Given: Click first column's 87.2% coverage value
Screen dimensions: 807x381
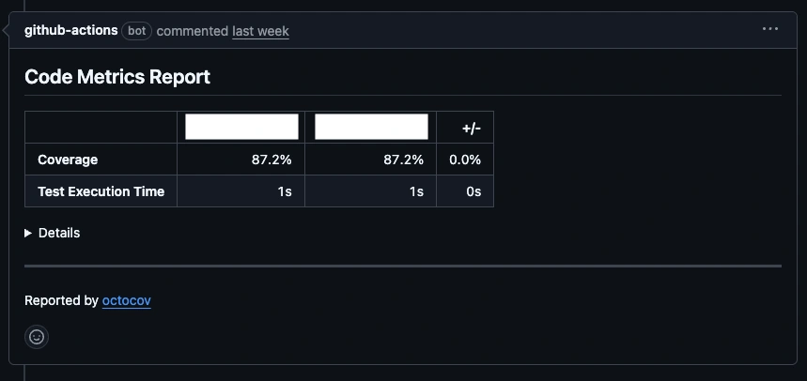Looking at the screenshot, I should (272, 160).
